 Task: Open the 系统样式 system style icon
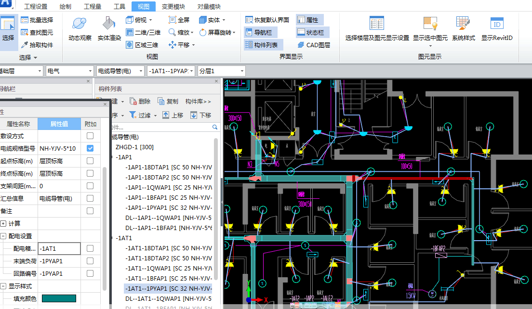click(463, 23)
